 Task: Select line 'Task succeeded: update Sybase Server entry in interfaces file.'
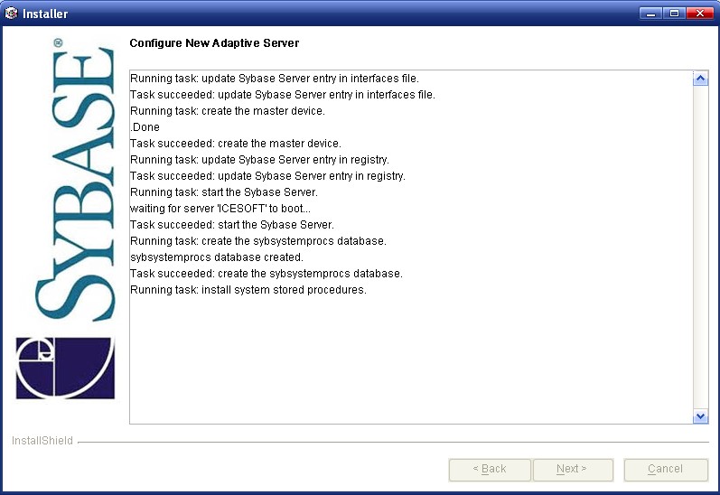pyautogui.click(x=283, y=95)
